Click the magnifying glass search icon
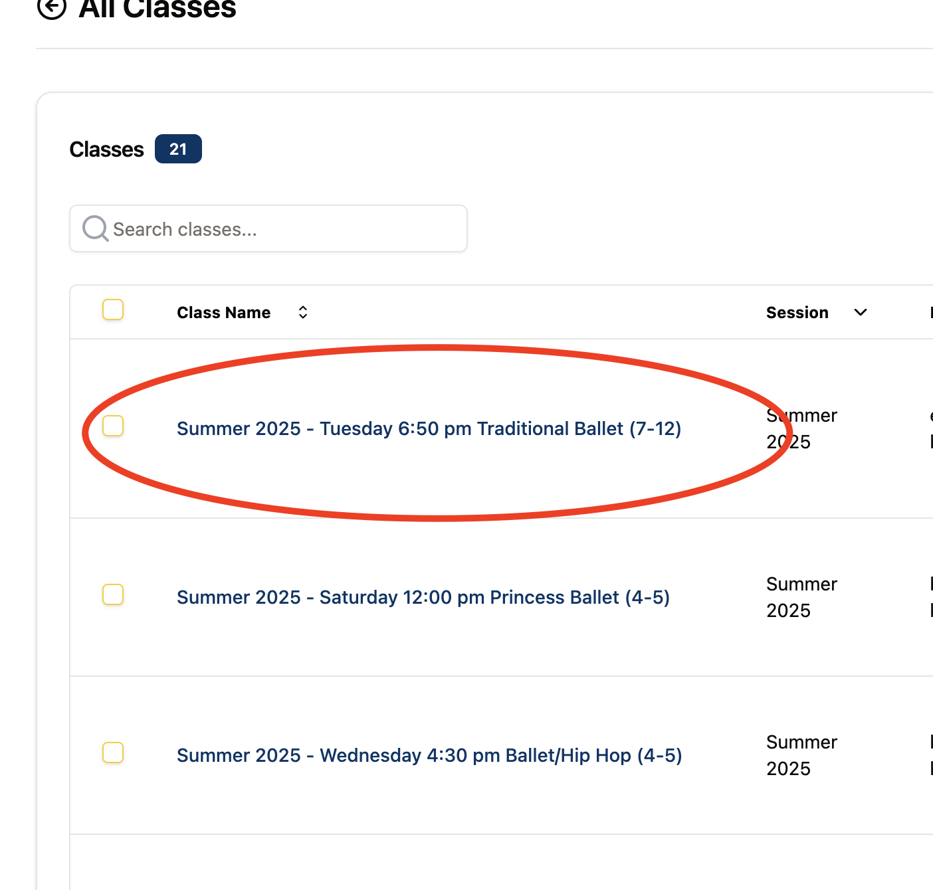Screen dimensions: 933x890 (x=95, y=228)
